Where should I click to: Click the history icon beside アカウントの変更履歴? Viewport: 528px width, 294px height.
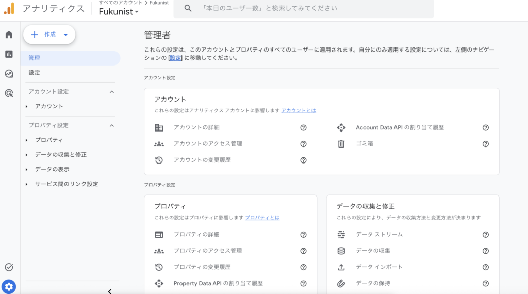pos(159,160)
